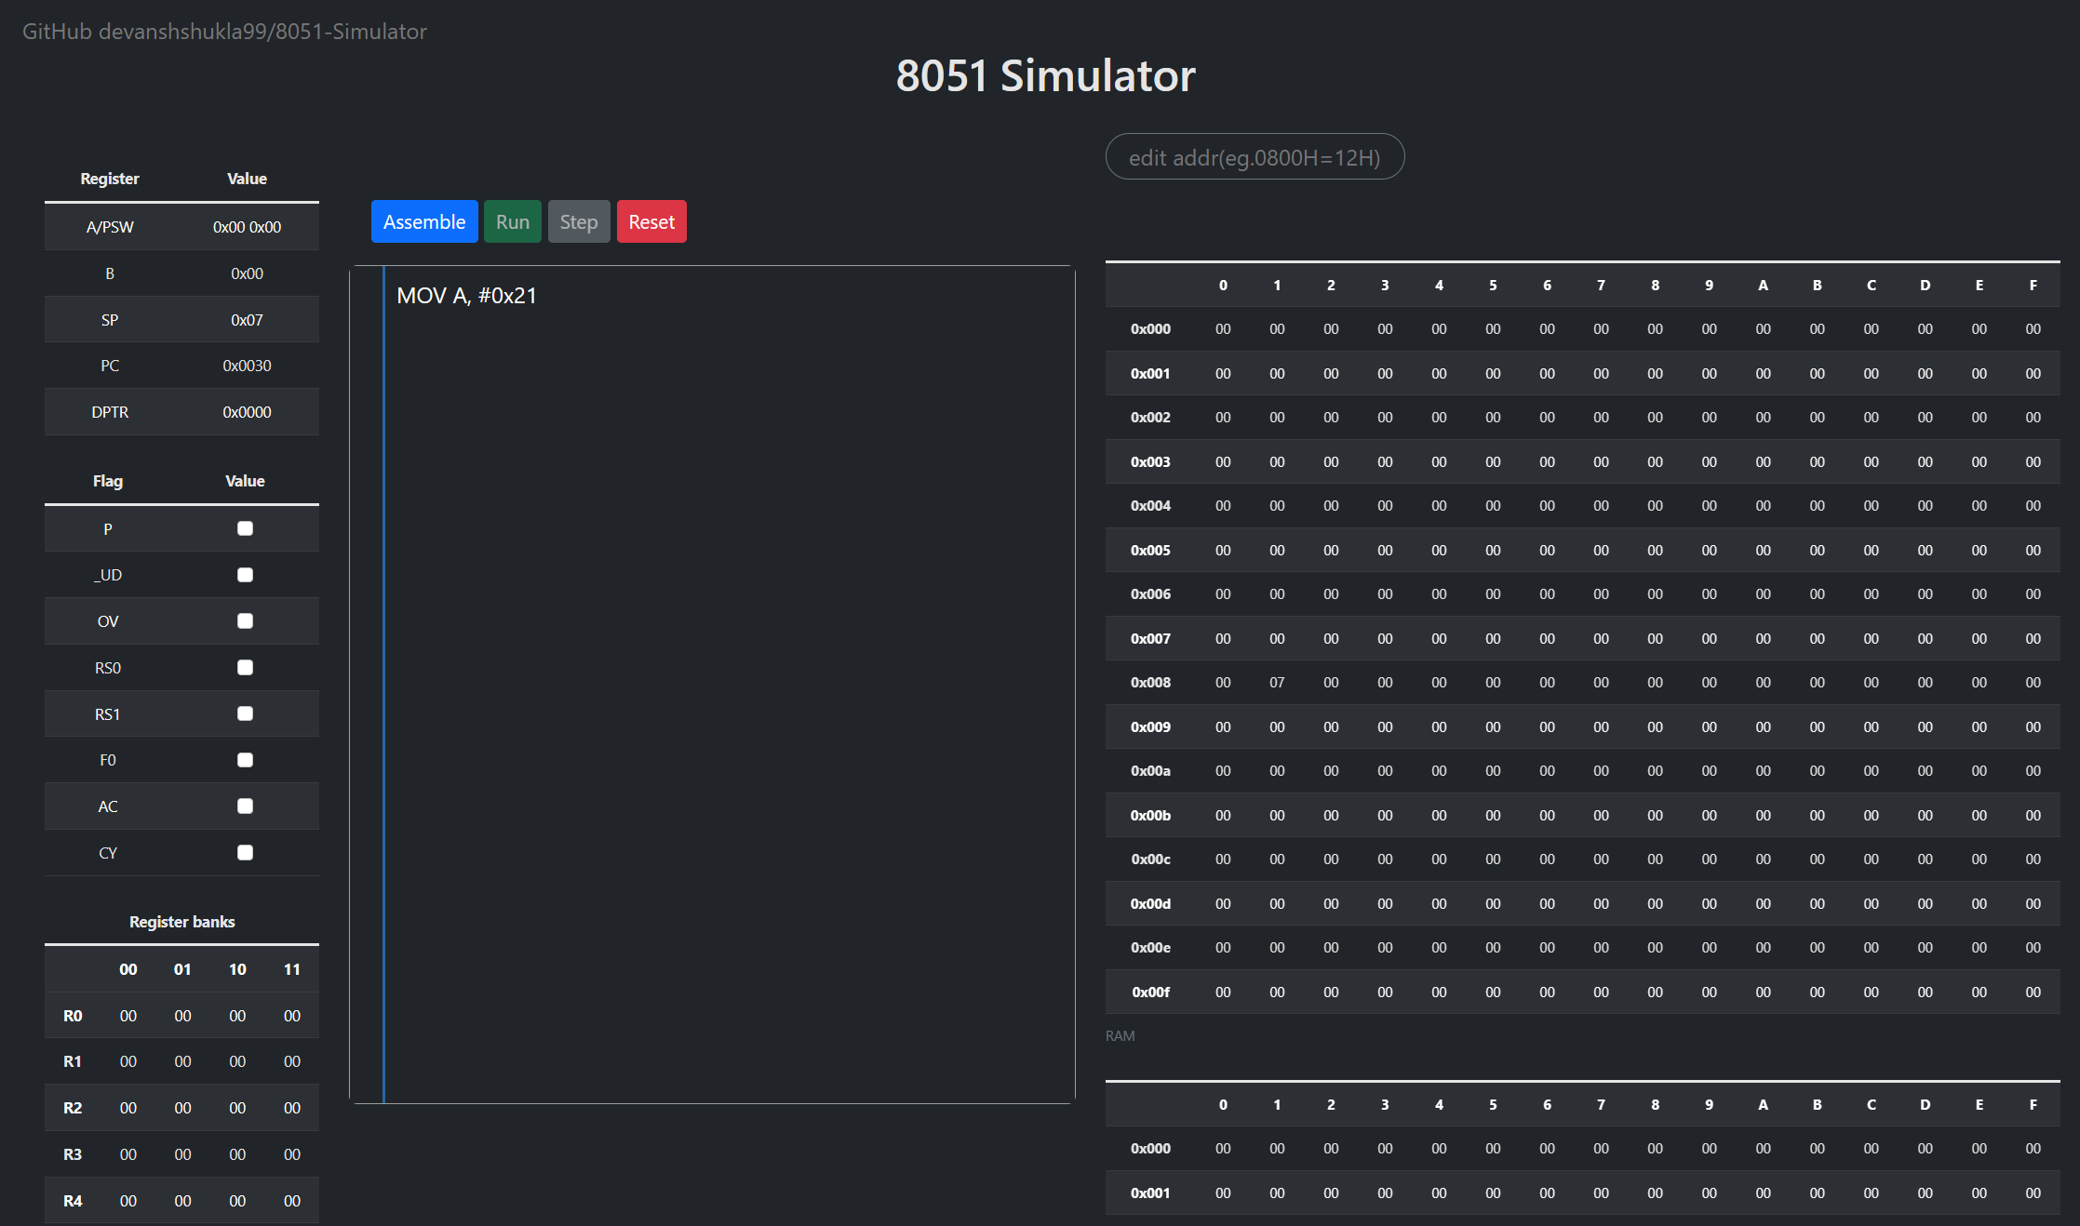This screenshot has width=2080, height=1226.
Task: Click the Flag column header
Action: 108,481
